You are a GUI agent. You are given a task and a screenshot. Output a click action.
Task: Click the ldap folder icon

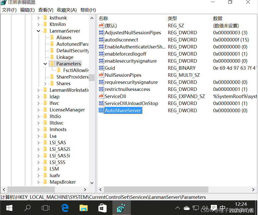tap(45, 97)
